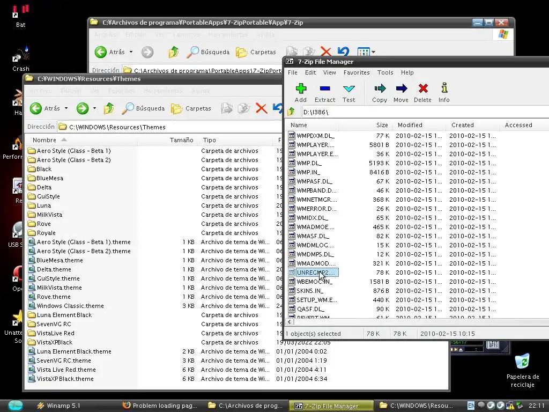Select SKINS.IN_ in 7-Zip list
The height and width of the screenshot is (412, 549).
pos(306,291)
